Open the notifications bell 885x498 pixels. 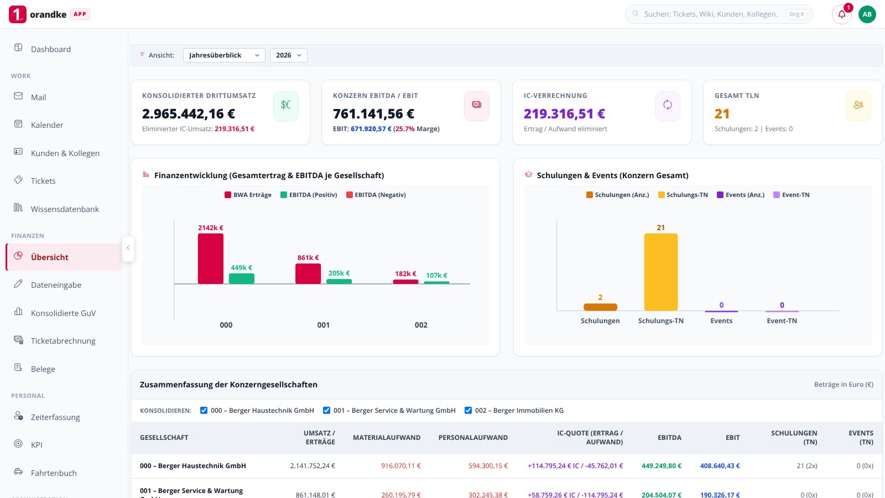(x=842, y=14)
